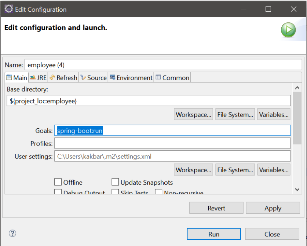Click the scroll up arrow in Main tab
Viewport: 307px width, 246px height.
(297, 88)
